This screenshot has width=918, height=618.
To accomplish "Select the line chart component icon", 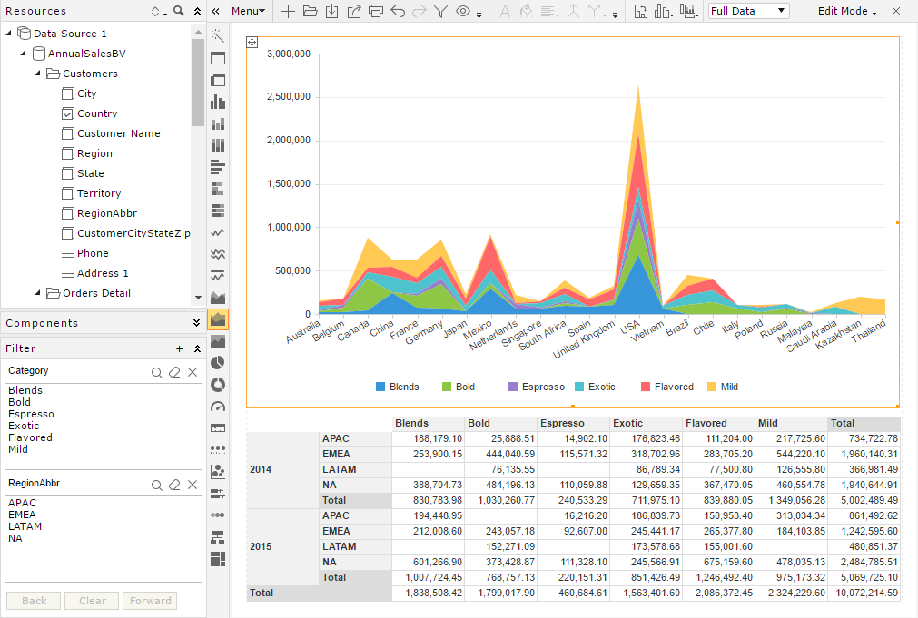I will pos(218,232).
